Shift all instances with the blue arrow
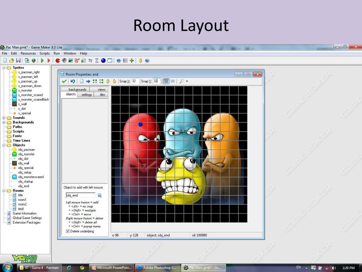 click(x=88, y=81)
